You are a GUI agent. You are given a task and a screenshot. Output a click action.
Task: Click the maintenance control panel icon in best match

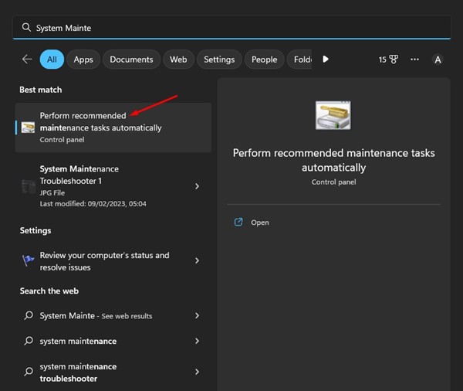tap(28, 127)
